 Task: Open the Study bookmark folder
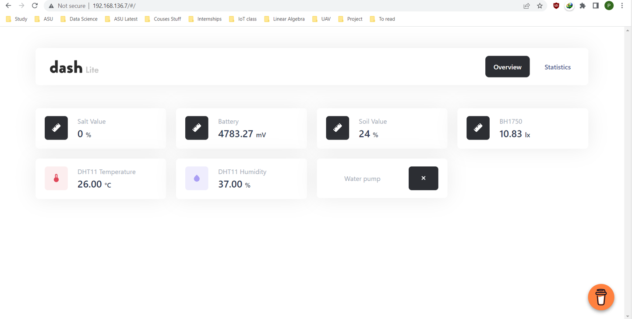17,19
